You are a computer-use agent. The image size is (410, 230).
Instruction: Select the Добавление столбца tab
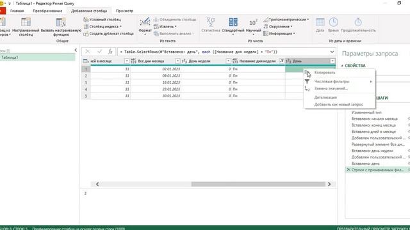(89, 11)
